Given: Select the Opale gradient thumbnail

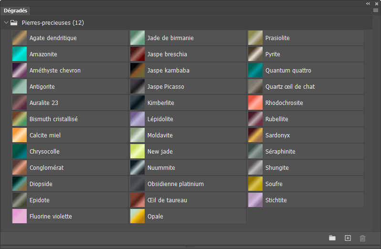Looking at the screenshot, I should pos(138,217).
